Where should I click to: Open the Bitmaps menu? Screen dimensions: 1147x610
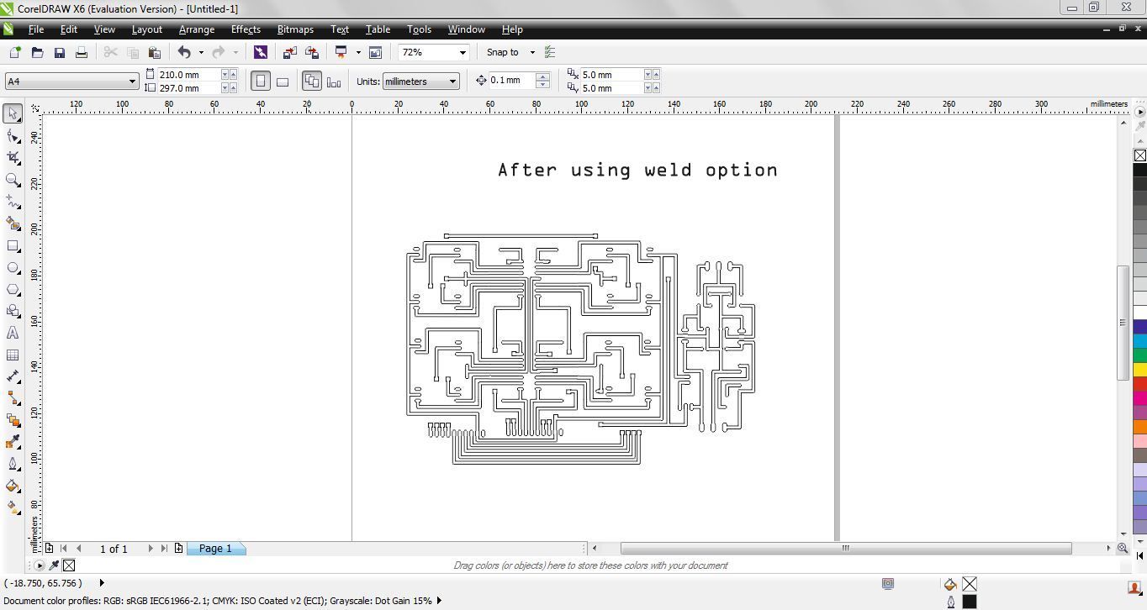tap(294, 29)
